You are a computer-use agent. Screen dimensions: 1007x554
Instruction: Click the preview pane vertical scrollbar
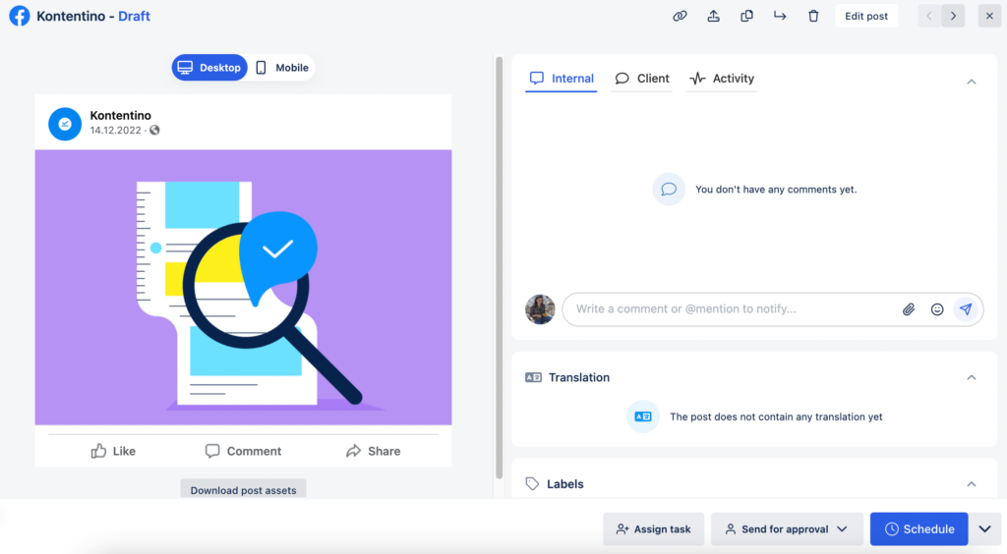click(x=499, y=267)
